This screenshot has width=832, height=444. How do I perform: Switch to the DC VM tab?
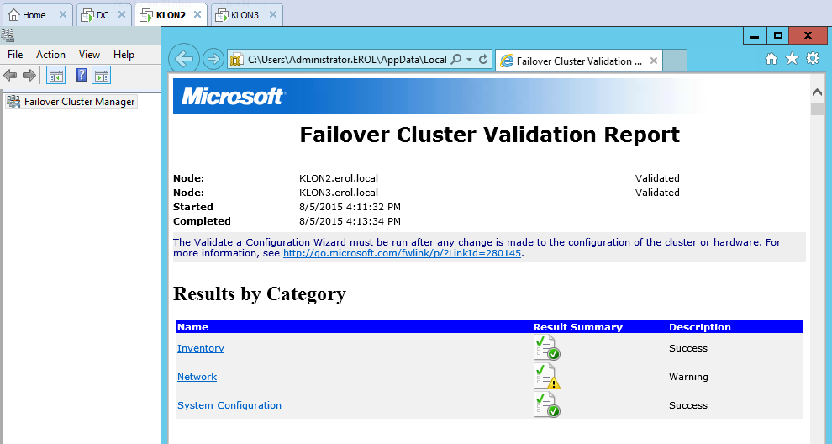pyautogui.click(x=102, y=15)
